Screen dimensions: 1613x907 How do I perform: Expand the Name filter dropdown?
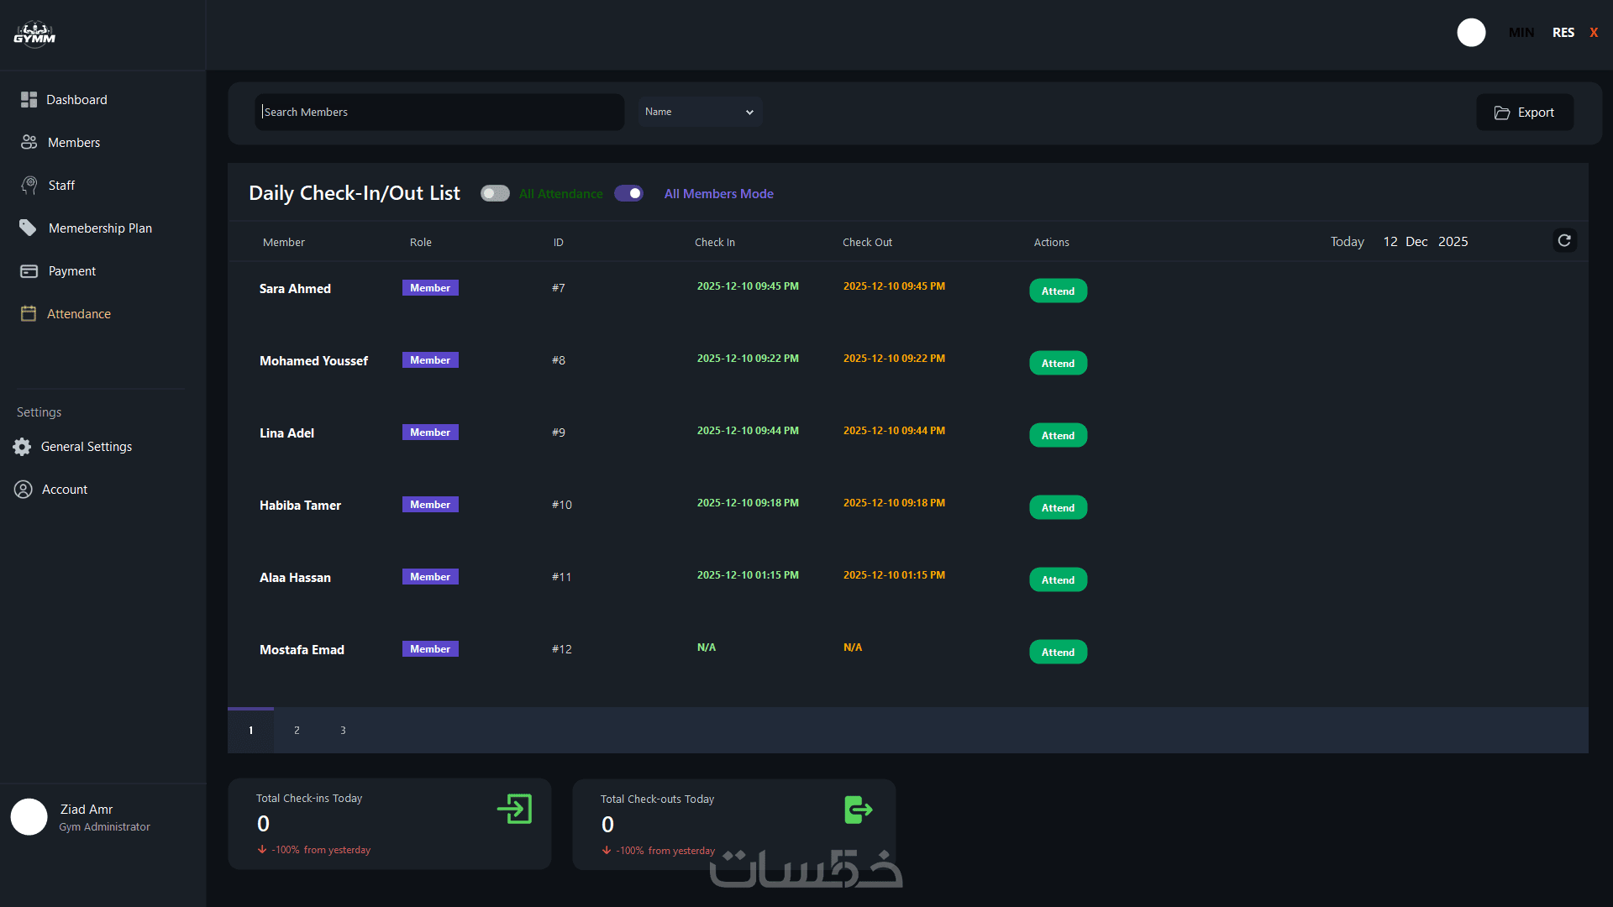[x=700, y=112]
